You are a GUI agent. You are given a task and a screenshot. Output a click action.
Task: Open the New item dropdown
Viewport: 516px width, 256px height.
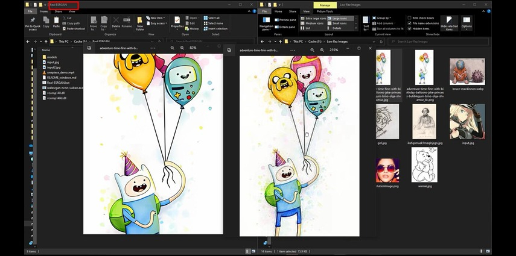(155, 18)
